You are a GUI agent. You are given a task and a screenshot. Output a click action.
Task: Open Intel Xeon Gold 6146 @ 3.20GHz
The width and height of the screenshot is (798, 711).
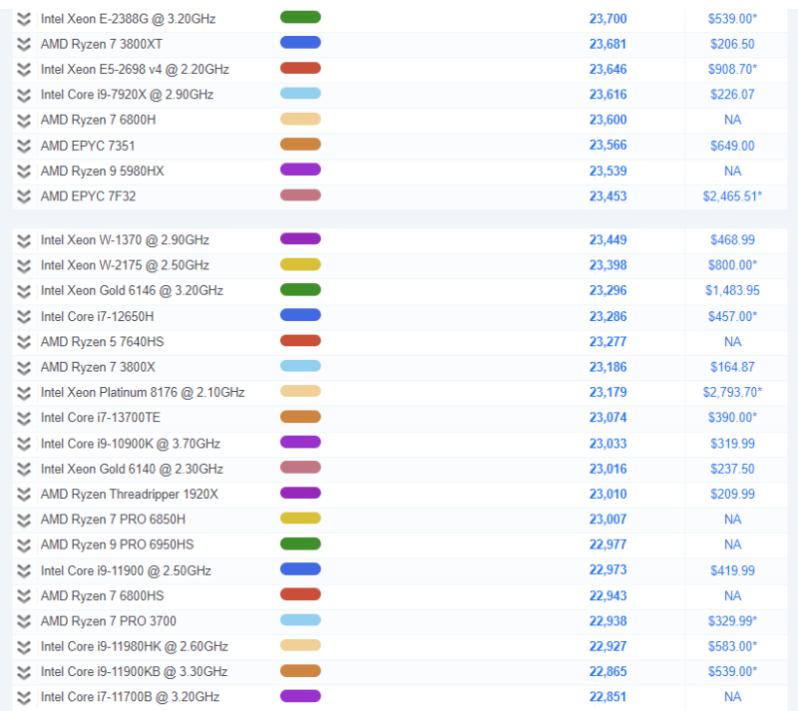132,290
